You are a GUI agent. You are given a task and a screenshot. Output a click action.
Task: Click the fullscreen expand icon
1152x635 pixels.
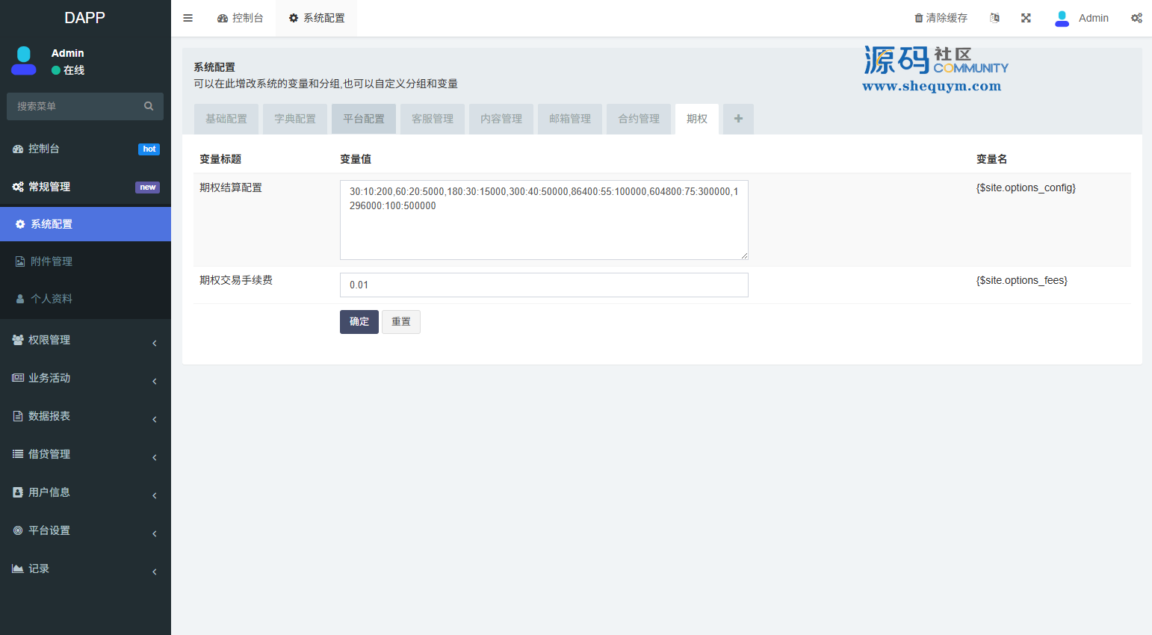point(1026,18)
